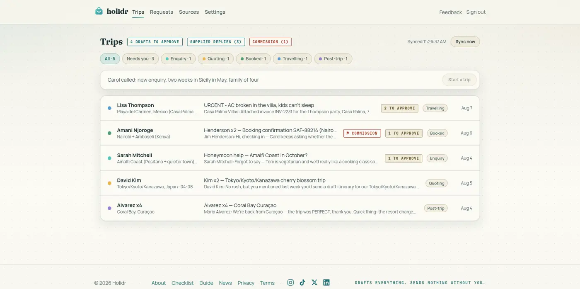
Task: Open the Commission (1) badge in header
Action: [x=271, y=42]
